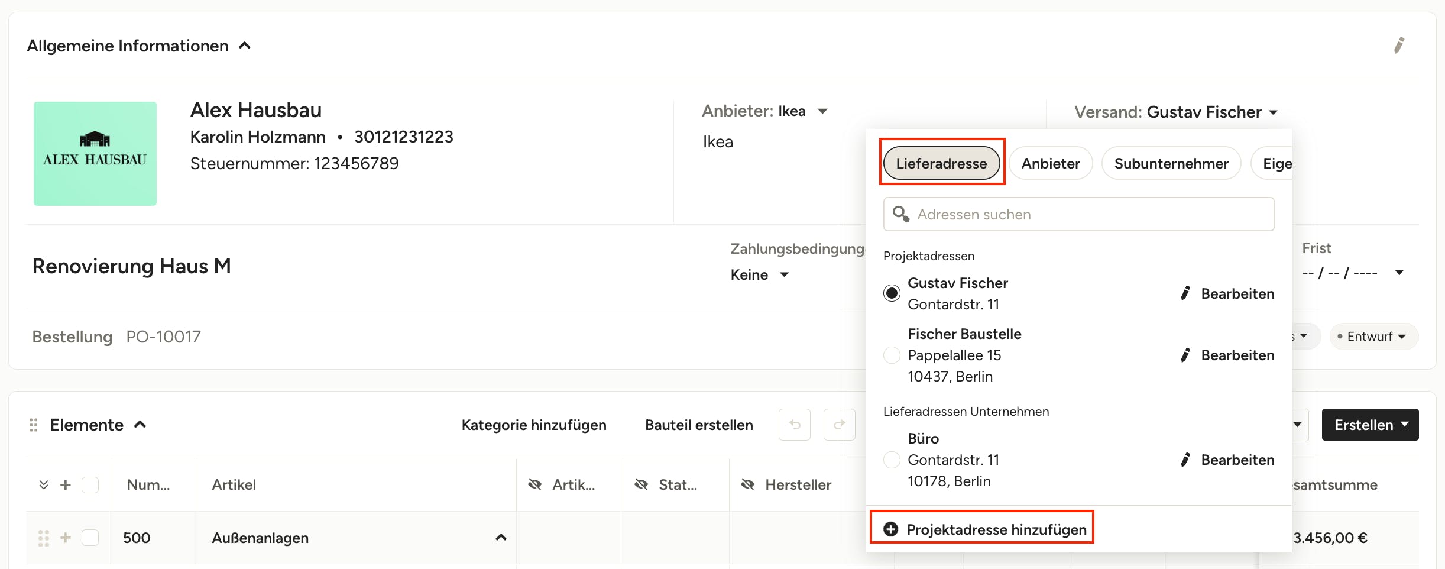Open the Anbieter Ikea dropdown
Viewport: 1445px width, 569px height.
822,111
